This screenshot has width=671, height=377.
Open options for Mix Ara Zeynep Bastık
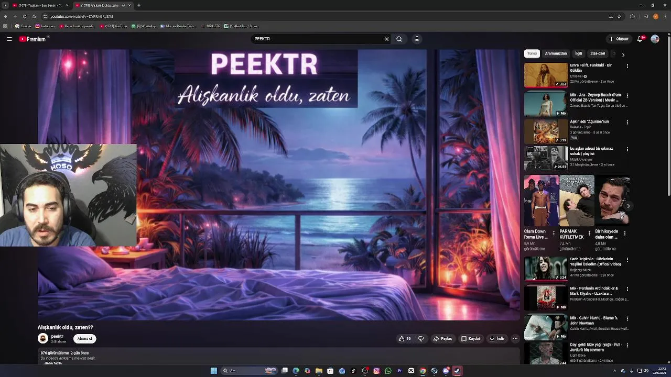coord(627,96)
